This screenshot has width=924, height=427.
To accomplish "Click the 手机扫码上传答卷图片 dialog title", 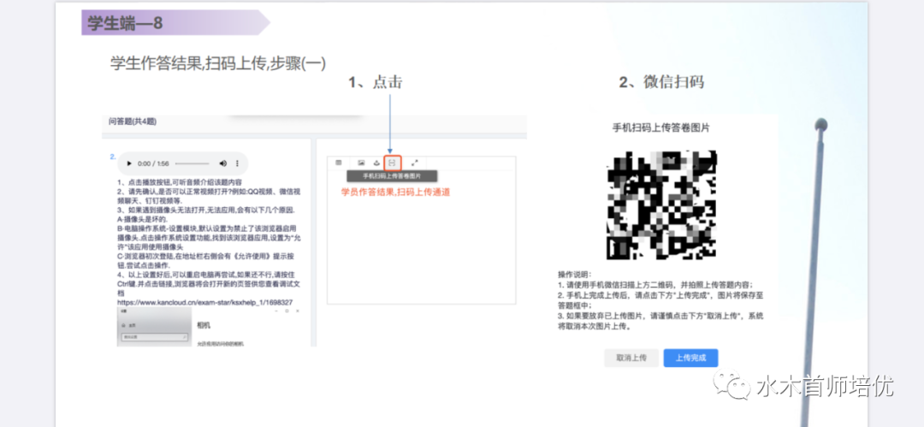I will click(x=660, y=128).
